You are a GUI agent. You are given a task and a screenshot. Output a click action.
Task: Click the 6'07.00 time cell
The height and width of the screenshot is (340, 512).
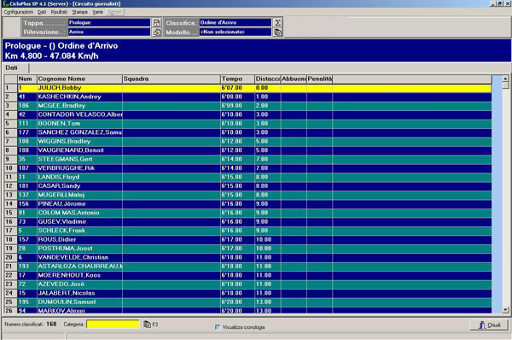(237, 88)
